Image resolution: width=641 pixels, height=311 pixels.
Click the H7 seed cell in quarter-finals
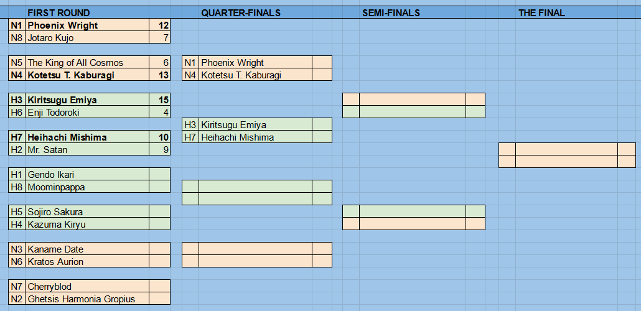[190, 137]
